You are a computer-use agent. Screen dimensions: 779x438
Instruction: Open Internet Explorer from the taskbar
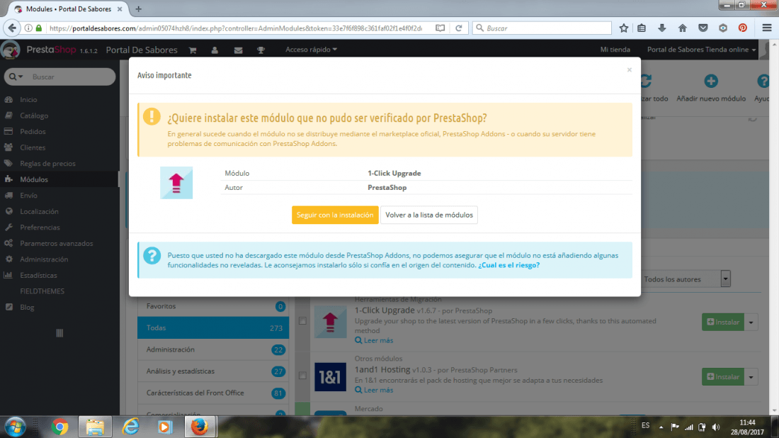[x=131, y=427]
